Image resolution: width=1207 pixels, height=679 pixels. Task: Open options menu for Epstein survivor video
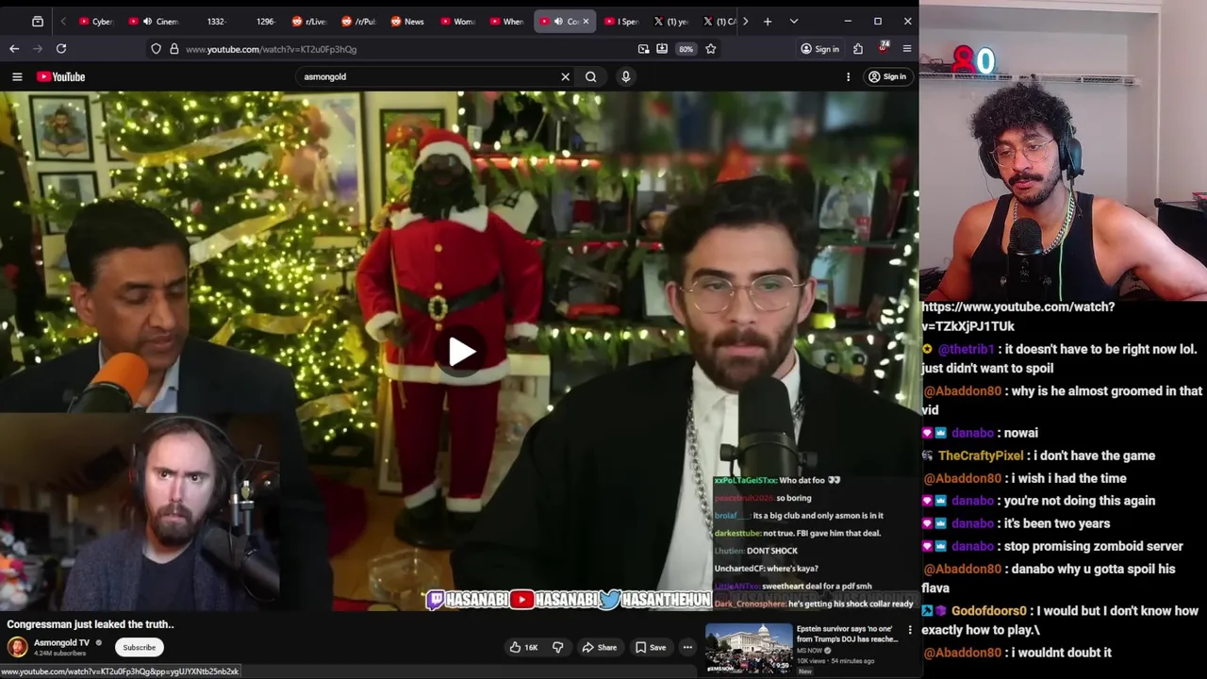tap(910, 629)
